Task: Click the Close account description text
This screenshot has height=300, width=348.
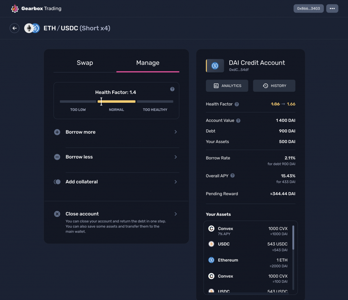Action: 116,226
